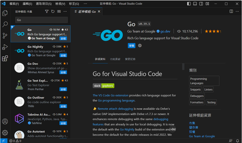Viewport: 242px width, 143px height.
Task: Open The VS Code Go extension link
Action: pyautogui.click(x=111, y=95)
